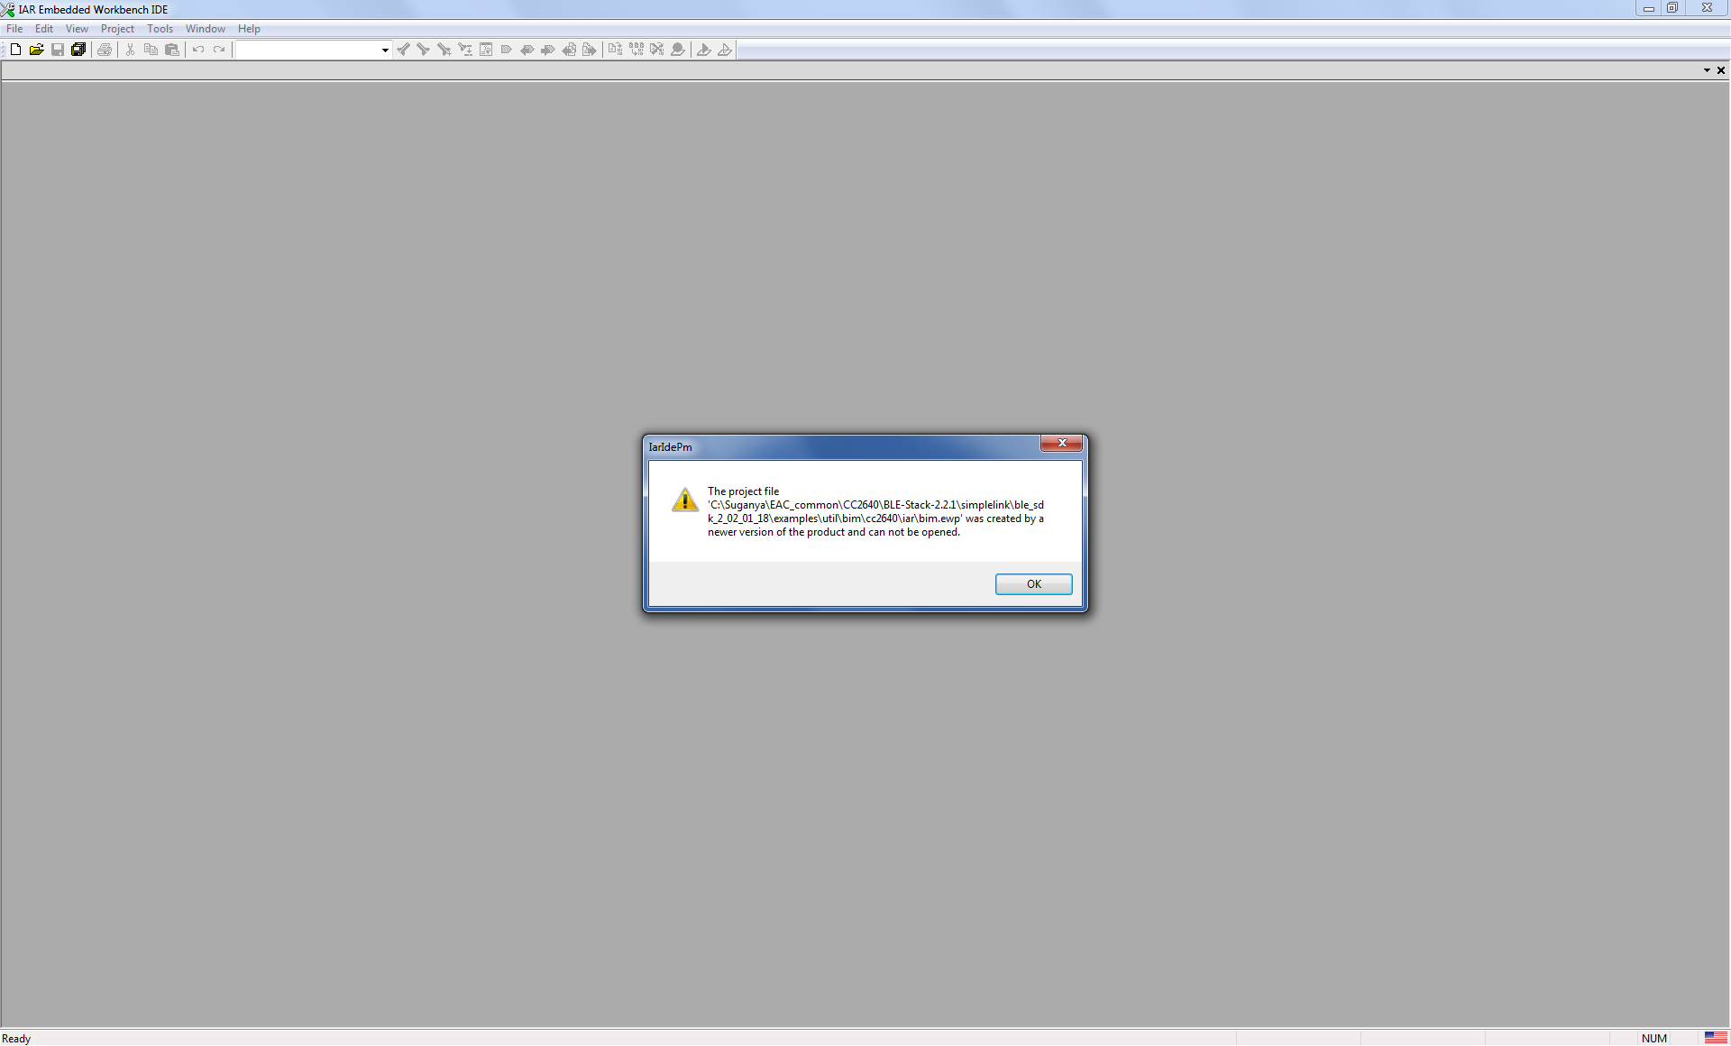1731x1046 pixels.
Task: Click the Save All icon
Action: pos(78,50)
